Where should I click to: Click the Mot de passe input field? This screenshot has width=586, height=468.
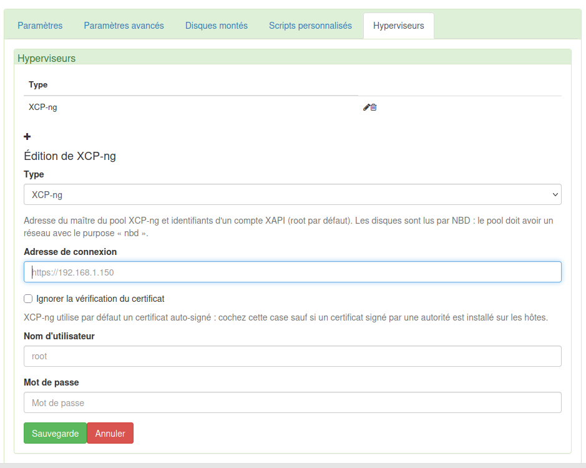point(292,402)
